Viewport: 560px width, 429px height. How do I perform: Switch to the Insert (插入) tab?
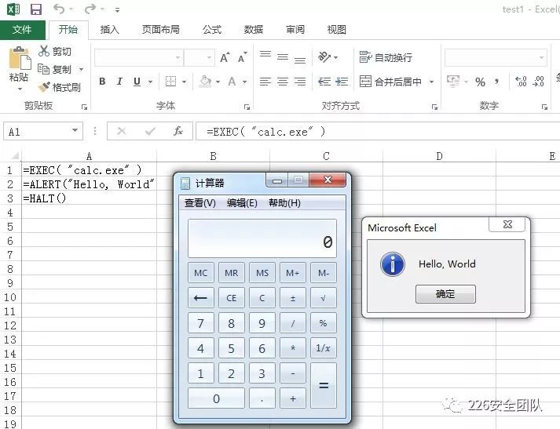109,30
